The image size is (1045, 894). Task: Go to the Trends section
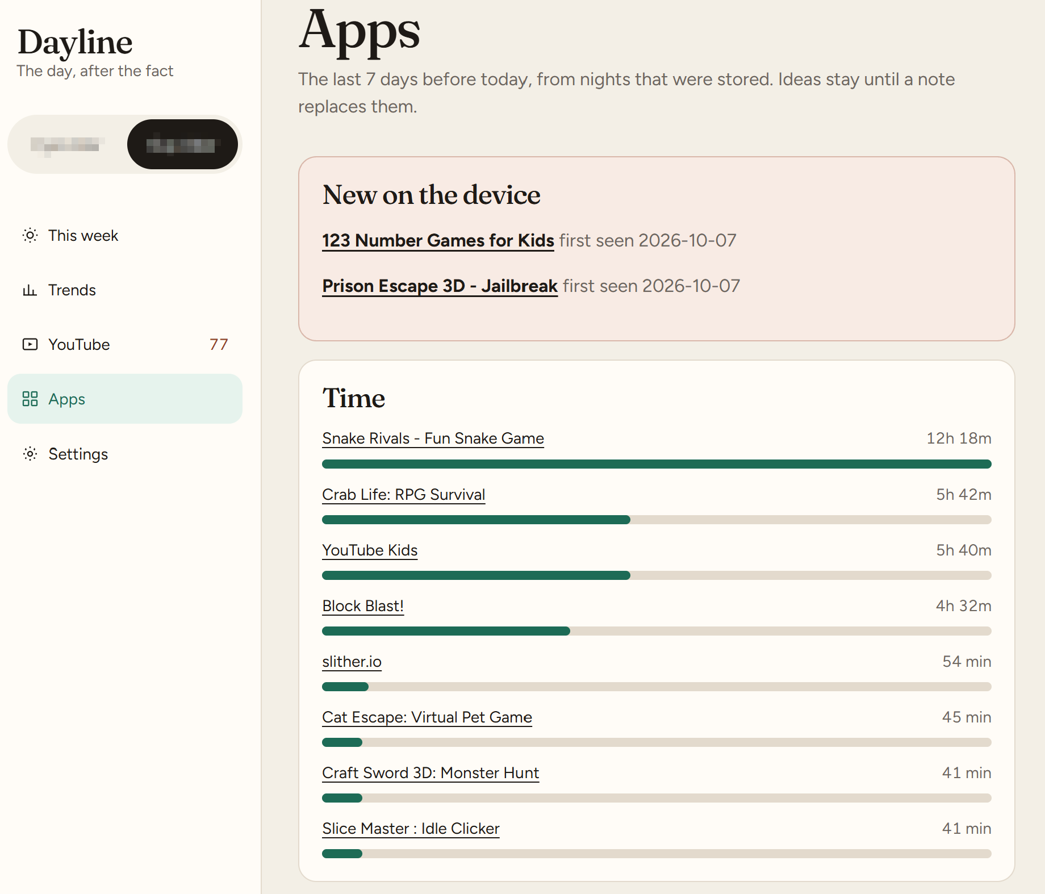(x=125, y=290)
